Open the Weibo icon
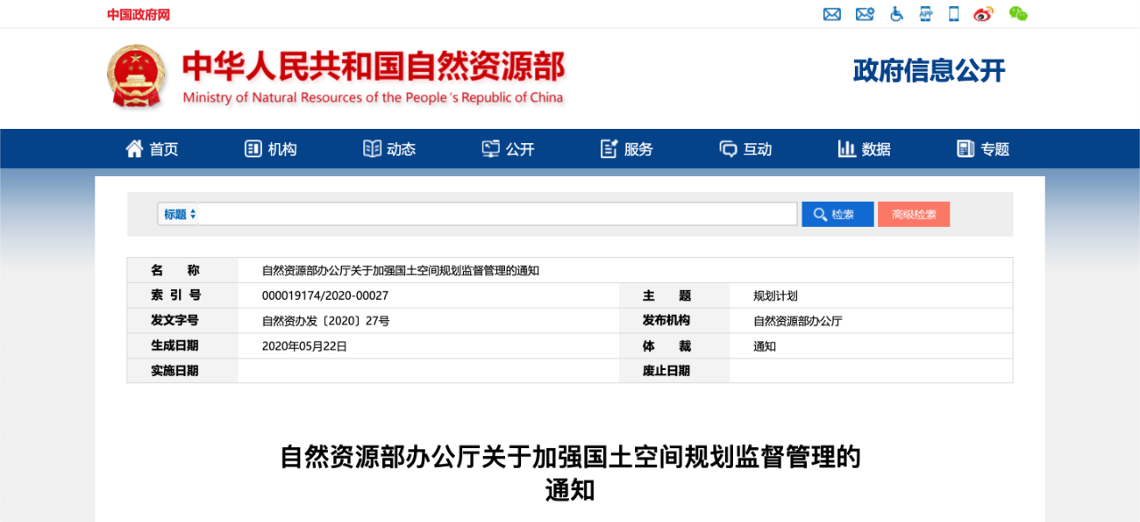1140x522 pixels. [983, 14]
